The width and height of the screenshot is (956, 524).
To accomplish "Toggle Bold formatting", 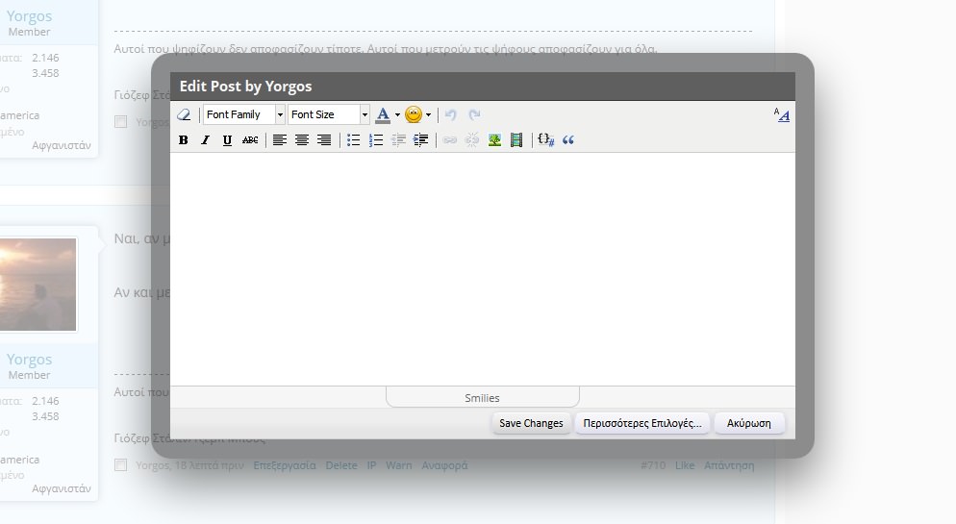I will 183,140.
